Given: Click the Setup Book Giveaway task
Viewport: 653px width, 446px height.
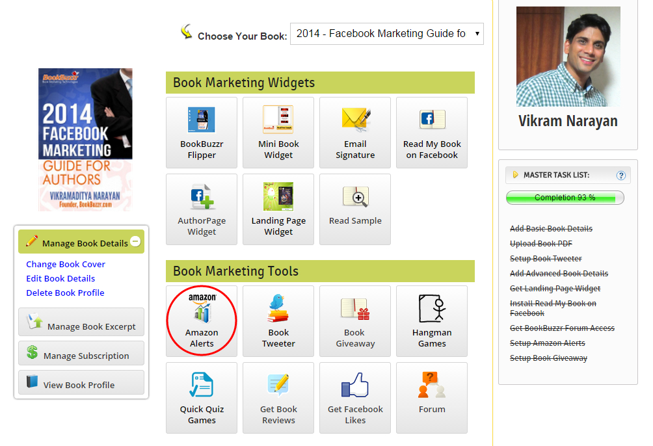Looking at the screenshot, I should coord(548,358).
